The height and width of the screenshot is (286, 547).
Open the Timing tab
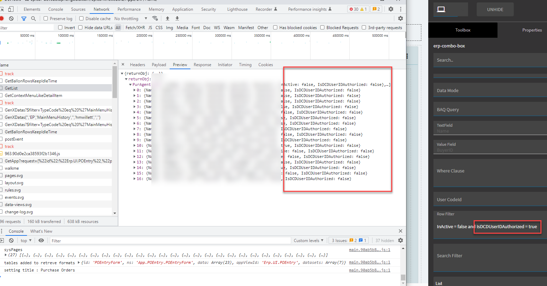245,65
